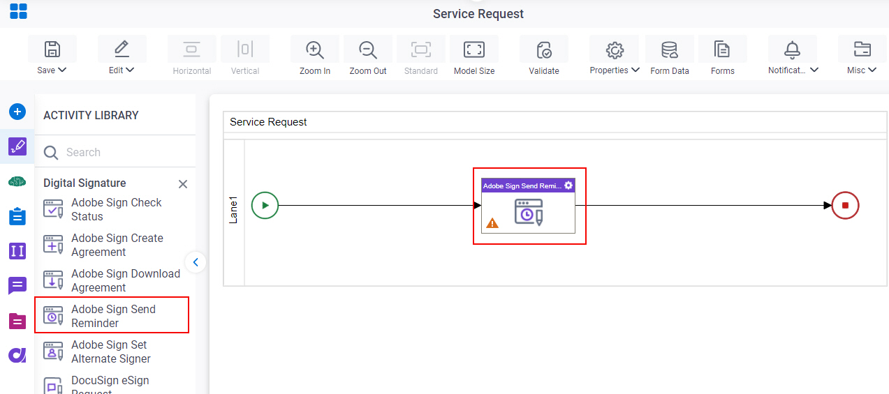Expand the Notifications dropdown arrow
The width and height of the screenshot is (889, 394).
[x=814, y=70]
